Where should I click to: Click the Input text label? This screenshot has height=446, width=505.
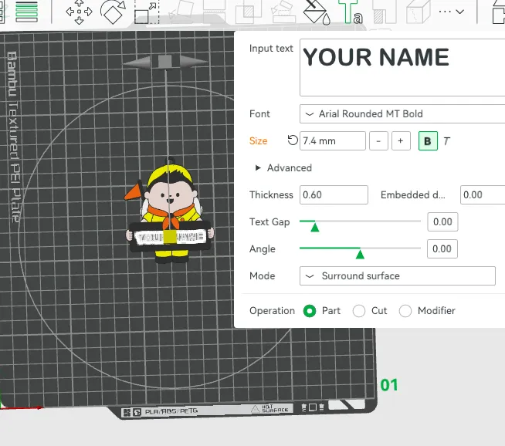pyautogui.click(x=271, y=49)
